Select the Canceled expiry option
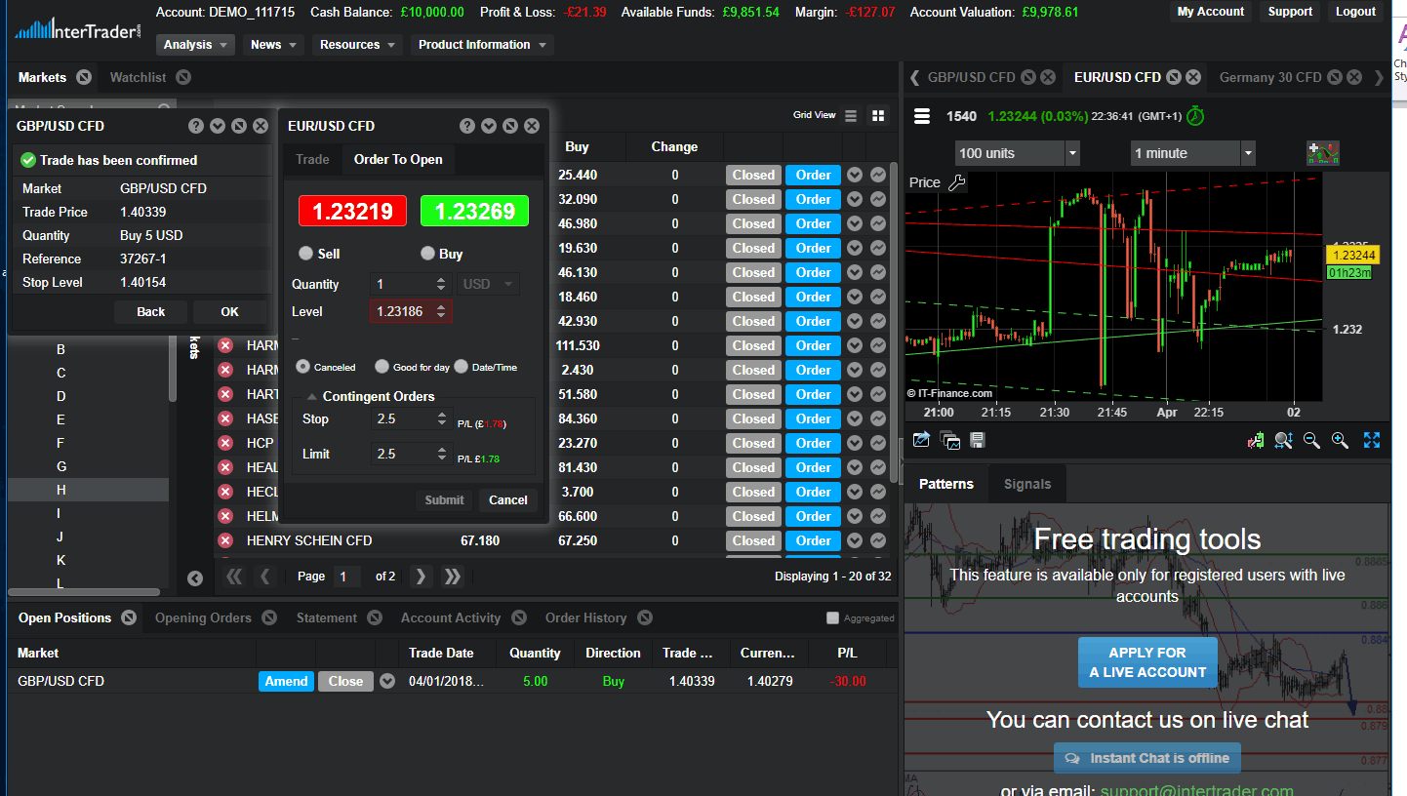Screen dimensions: 1407x796 click(302, 367)
